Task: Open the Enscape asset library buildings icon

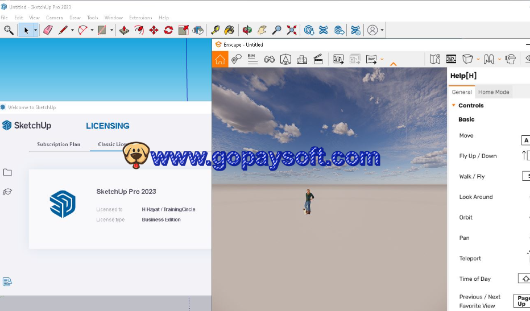Action: pos(302,60)
